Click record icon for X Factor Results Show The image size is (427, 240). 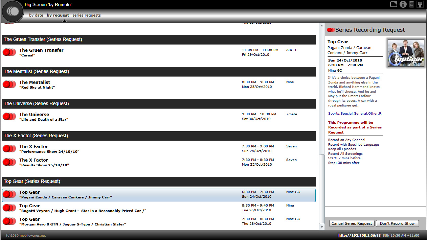(9, 162)
